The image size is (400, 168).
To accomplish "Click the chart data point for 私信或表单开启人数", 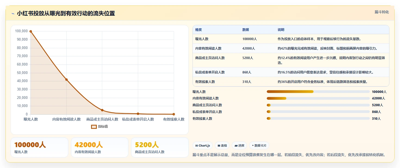I will (x=138, y=114).
